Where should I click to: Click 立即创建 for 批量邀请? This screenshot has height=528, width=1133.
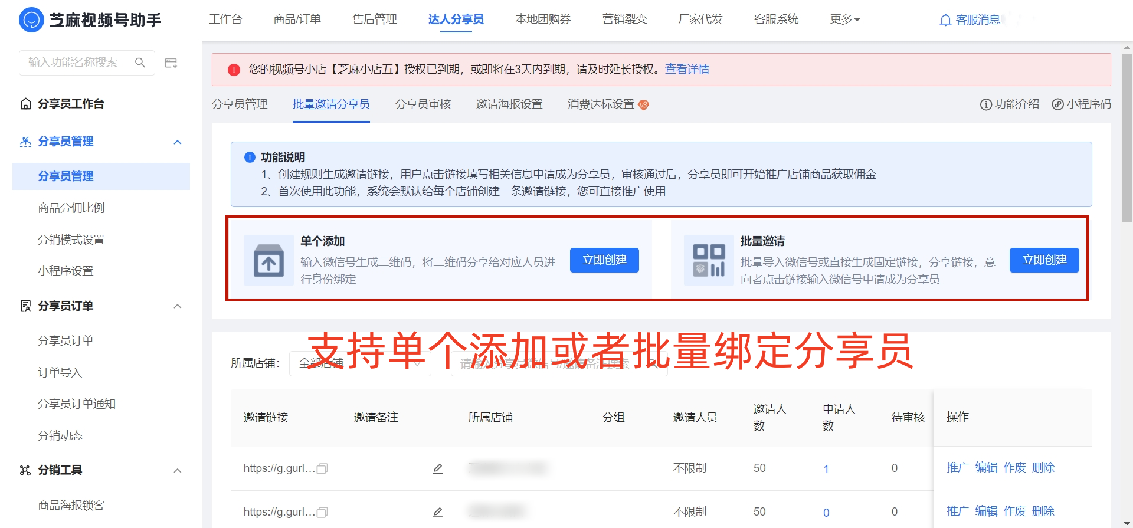point(1044,260)
